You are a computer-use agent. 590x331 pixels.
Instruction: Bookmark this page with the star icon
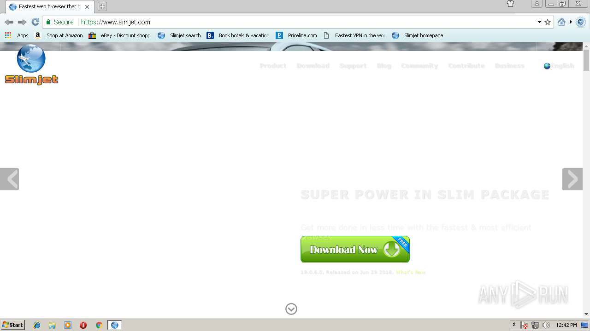[x=548, y=22]
